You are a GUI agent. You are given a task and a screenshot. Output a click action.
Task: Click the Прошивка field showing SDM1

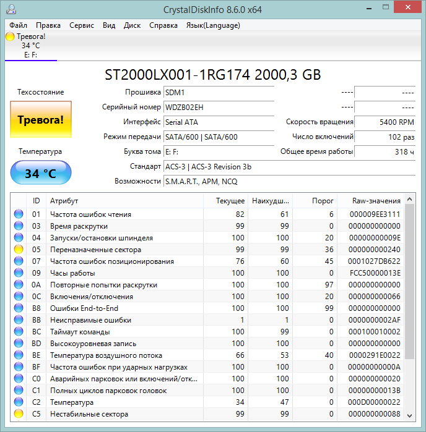tap(219, 92)
